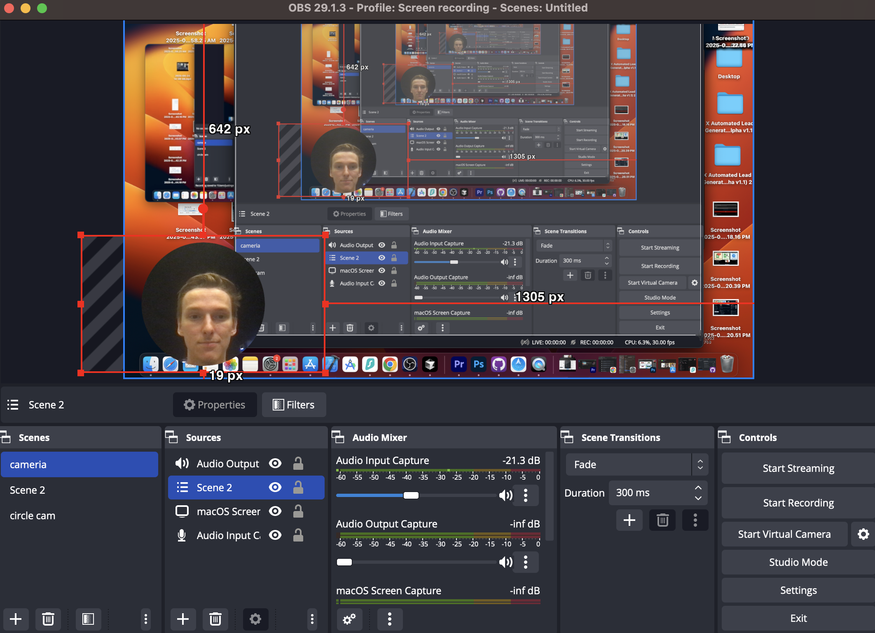Click the Audio Mixer vertical scrollbar

click(549, 497)
